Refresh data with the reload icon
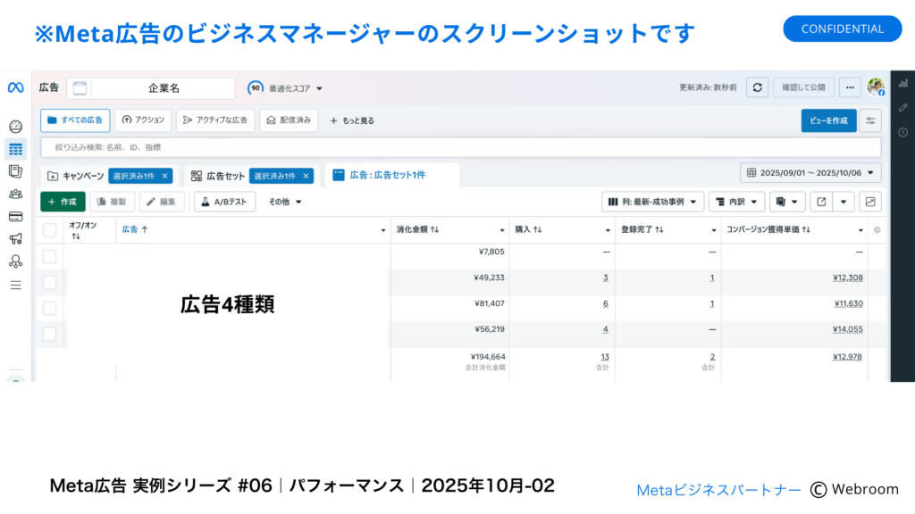The image size is (915, 514). click(758, 87)
